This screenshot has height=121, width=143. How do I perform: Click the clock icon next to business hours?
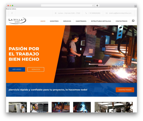pos(55,13)
